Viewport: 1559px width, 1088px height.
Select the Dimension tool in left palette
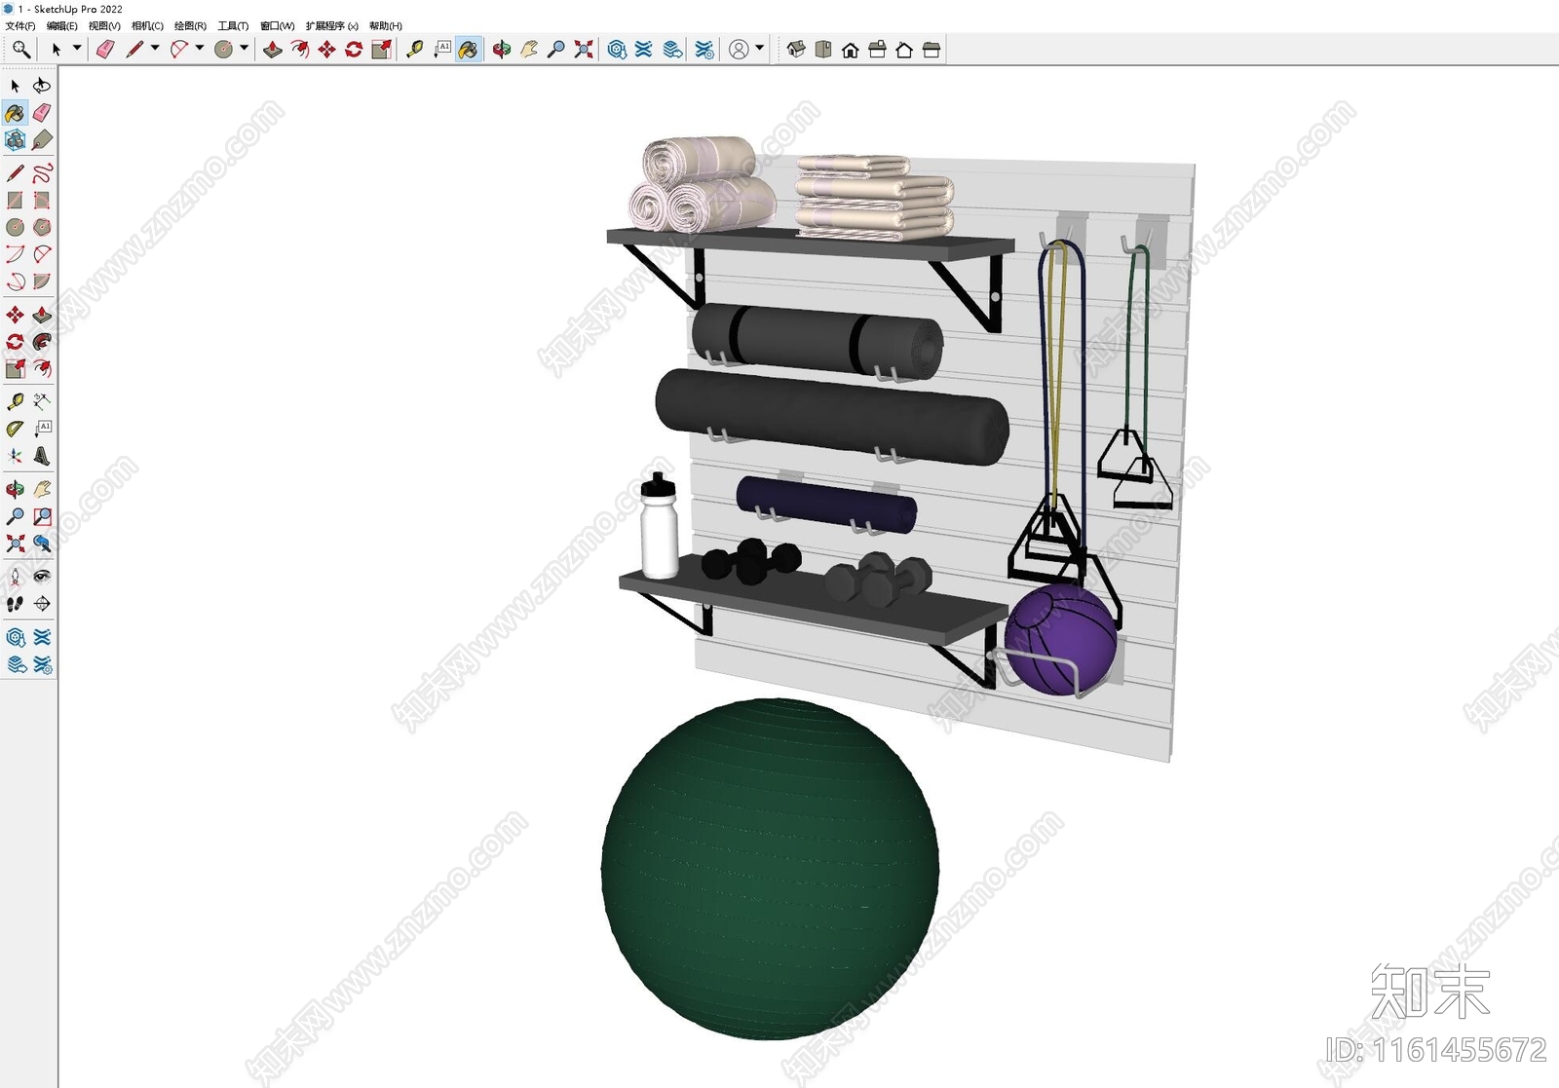[42, 401]
